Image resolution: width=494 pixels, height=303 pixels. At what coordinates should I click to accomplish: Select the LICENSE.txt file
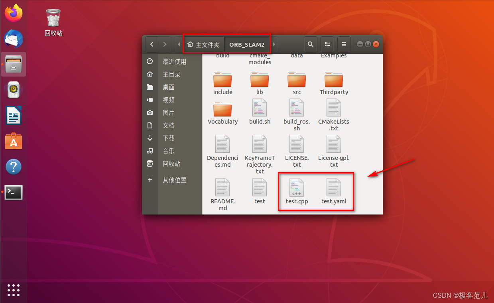[x=297, y=151]
